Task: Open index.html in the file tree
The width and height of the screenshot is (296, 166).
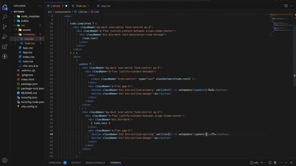Action: click(x=27, y=79)
